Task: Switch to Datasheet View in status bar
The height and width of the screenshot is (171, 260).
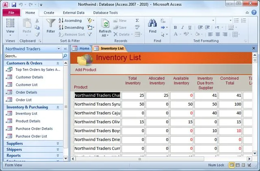Action: point(237,165)
